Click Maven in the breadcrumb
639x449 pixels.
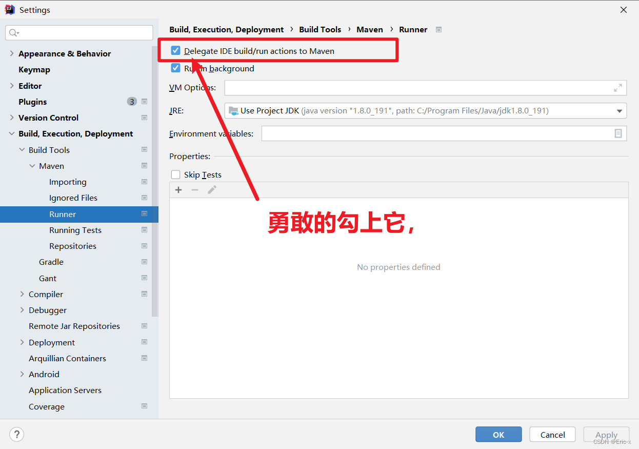click(x=370, y=30)
